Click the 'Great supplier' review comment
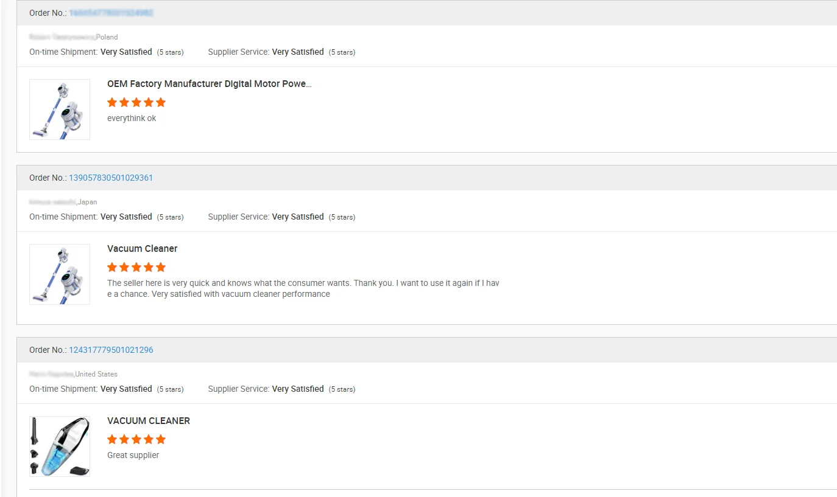Screen dimensions: 837x497 tap(133, 455)
